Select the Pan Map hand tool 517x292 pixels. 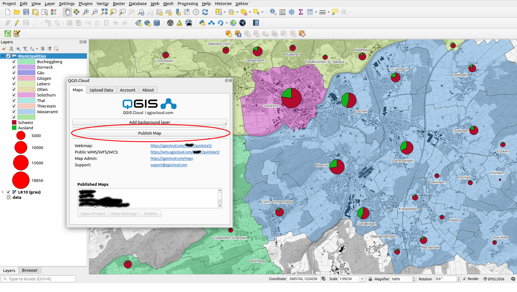(x=67, y=12)
